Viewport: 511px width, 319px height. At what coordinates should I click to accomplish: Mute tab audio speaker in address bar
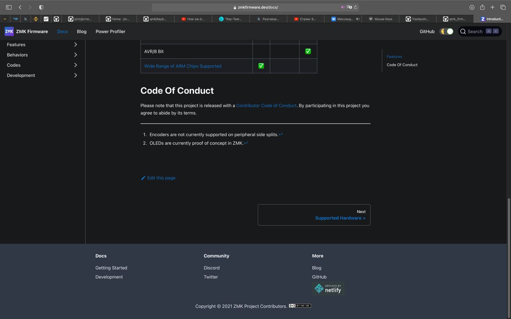[343, 7]
